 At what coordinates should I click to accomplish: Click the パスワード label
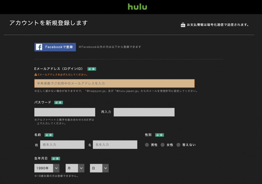(43, 102)
